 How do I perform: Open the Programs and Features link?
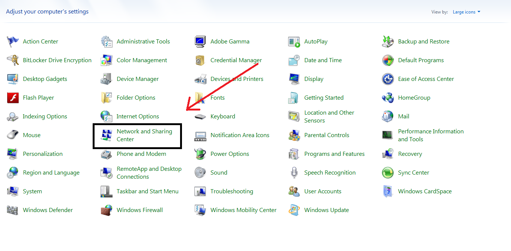click(x=334, y=154)
